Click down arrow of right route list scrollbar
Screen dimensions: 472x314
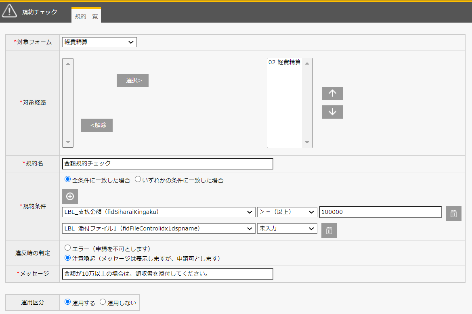[307, 142]
